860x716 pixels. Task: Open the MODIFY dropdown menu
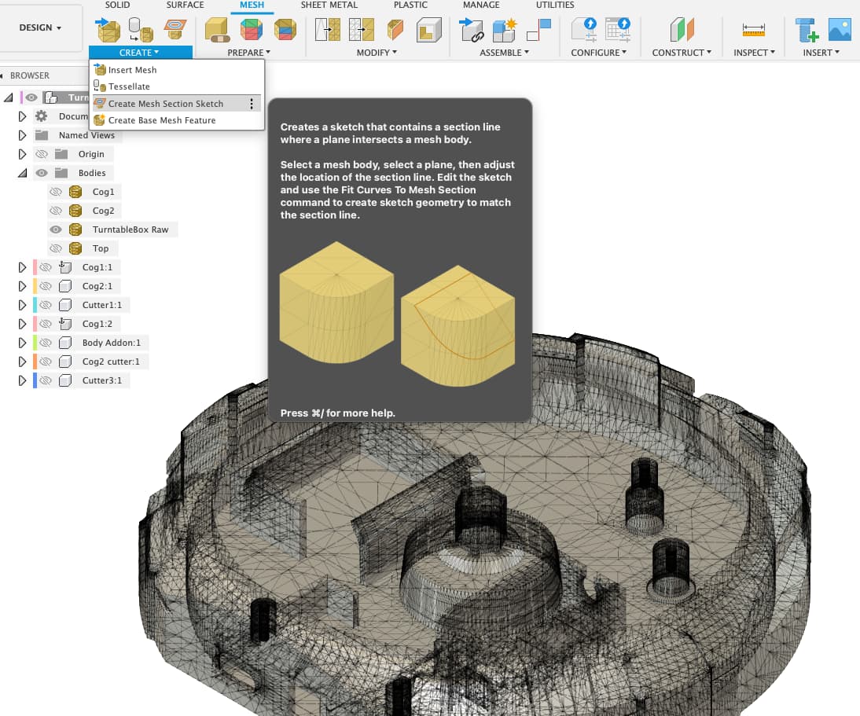[377, 53]
